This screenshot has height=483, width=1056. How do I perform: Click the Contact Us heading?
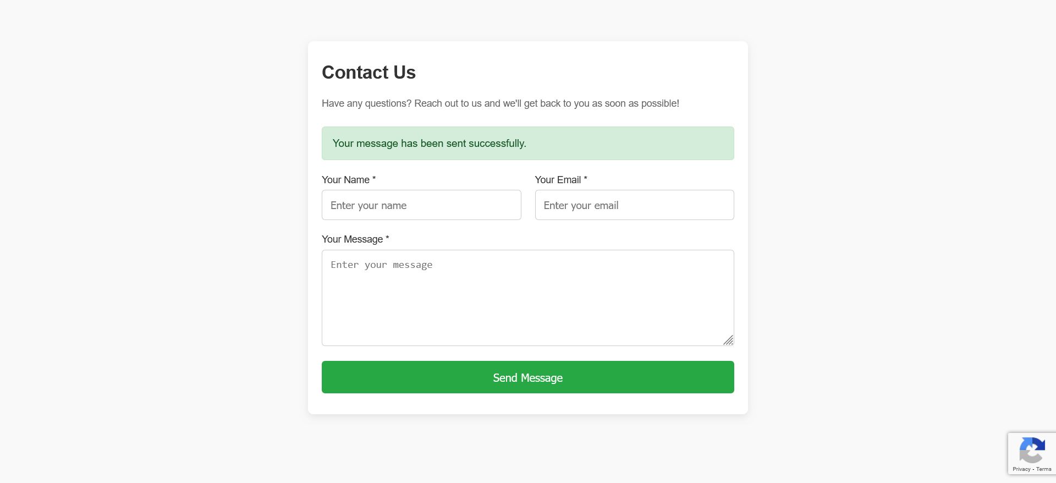pyautogui.click(x=369, y=73)
